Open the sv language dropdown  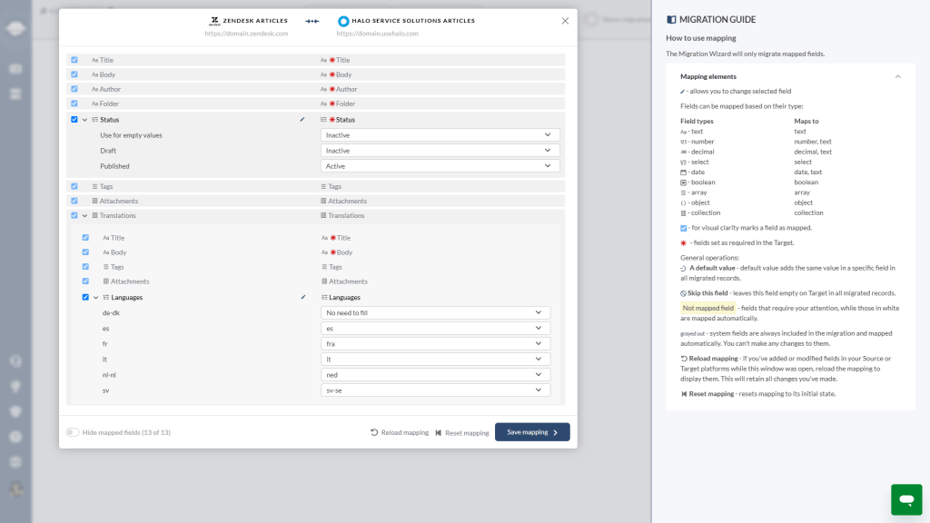[x=435, y=390]
